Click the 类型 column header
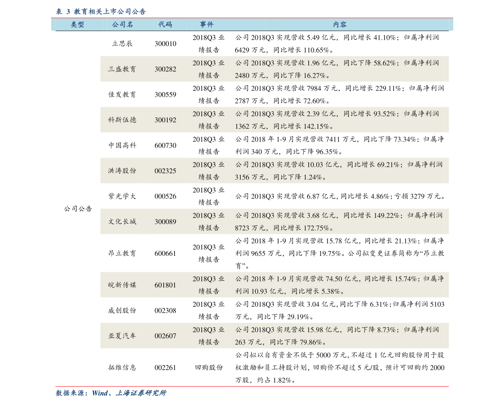 click(x=77, y=25)
